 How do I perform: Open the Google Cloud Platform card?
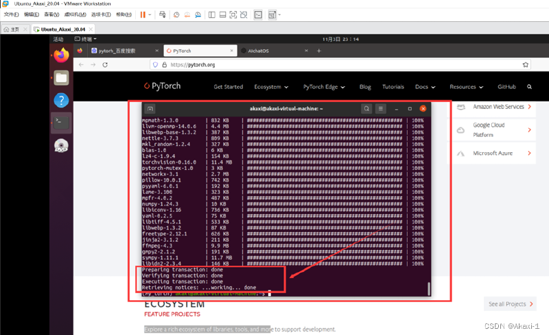(x=493, y=129)
